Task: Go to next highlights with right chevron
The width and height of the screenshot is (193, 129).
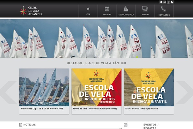Action: pyautogui.click(x=185, y=92)
